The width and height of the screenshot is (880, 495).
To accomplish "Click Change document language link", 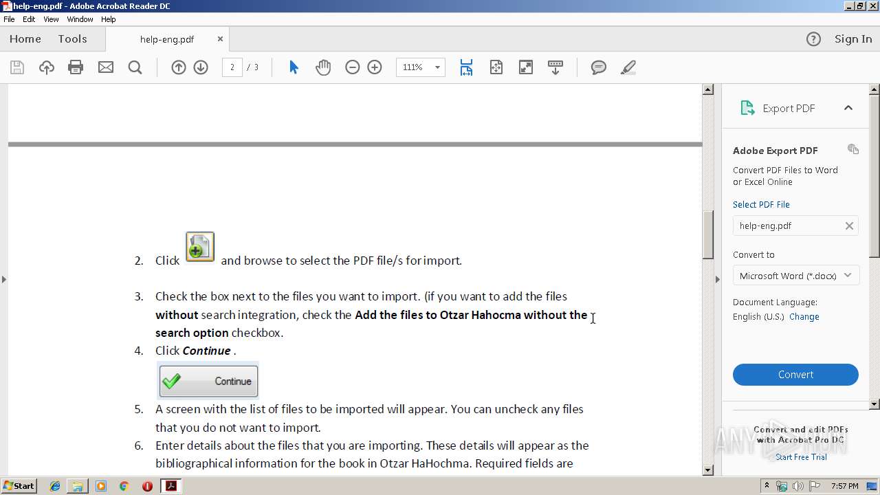I will point(804,317).
